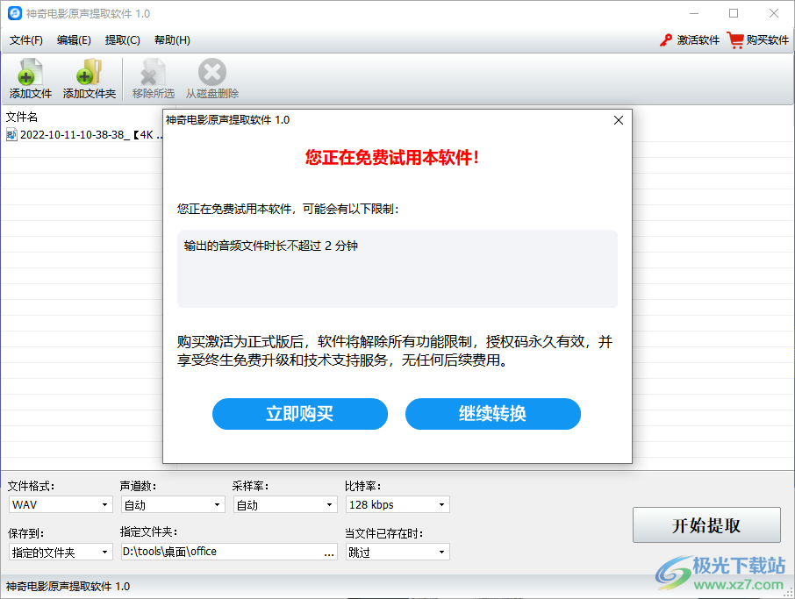Open the 采样率 dropdown set to 自动
795x599 pixels.
click(x=284, y=504)
